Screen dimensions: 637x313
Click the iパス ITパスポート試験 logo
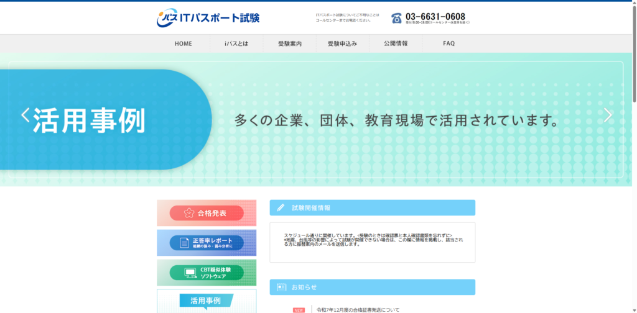click(208, 18)
